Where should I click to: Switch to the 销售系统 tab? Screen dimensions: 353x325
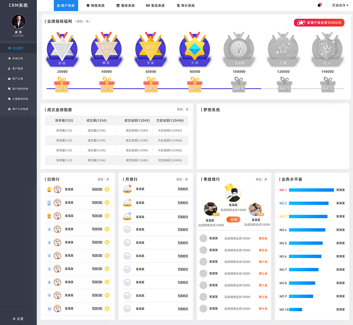pyautogui.click(x=95, y=6)
